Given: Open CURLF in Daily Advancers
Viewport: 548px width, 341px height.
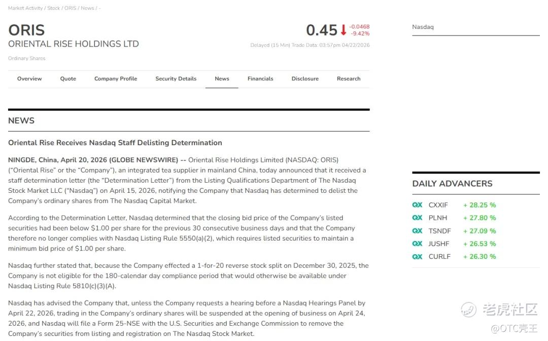Looking at the screenshot, I should point(439,256).
